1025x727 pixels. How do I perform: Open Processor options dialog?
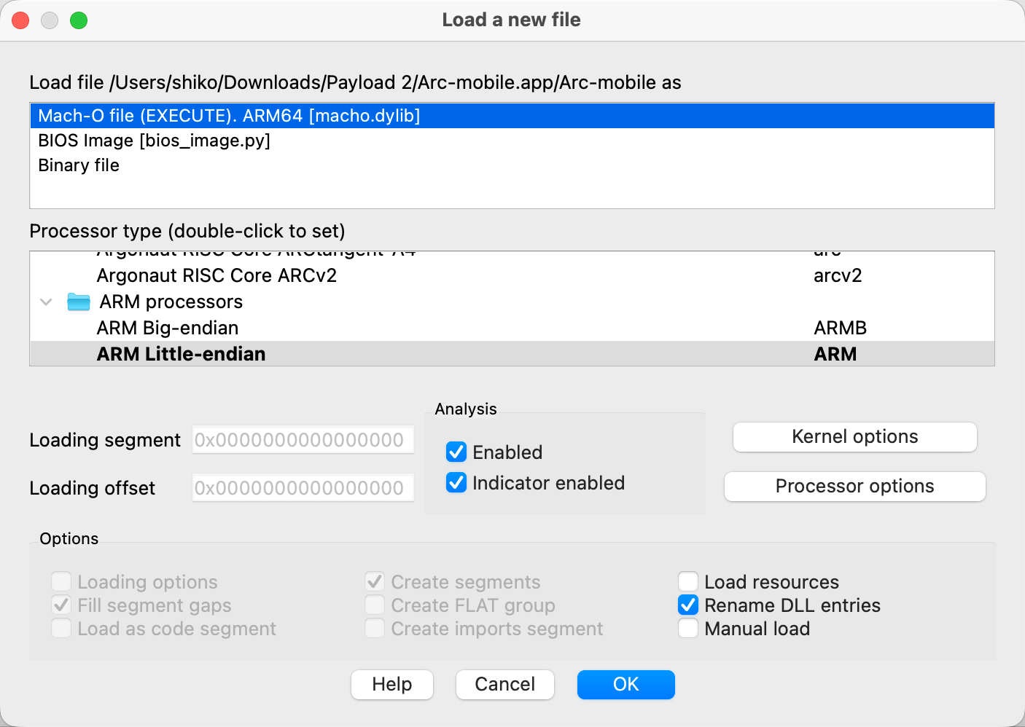[854, 487]
